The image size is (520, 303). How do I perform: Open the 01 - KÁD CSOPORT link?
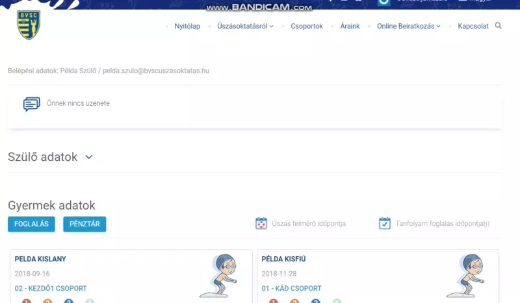click(x=291, y=288)
